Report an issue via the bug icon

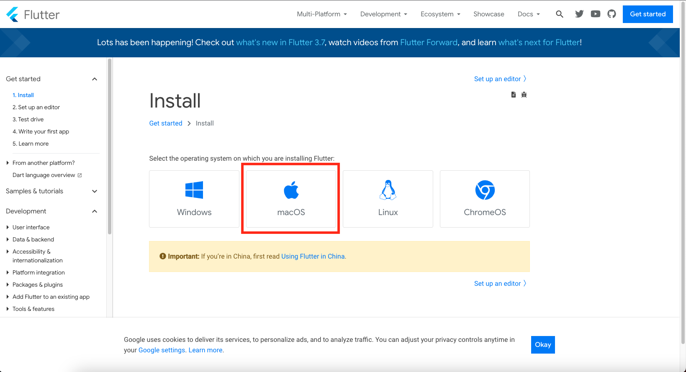point(524,95)
